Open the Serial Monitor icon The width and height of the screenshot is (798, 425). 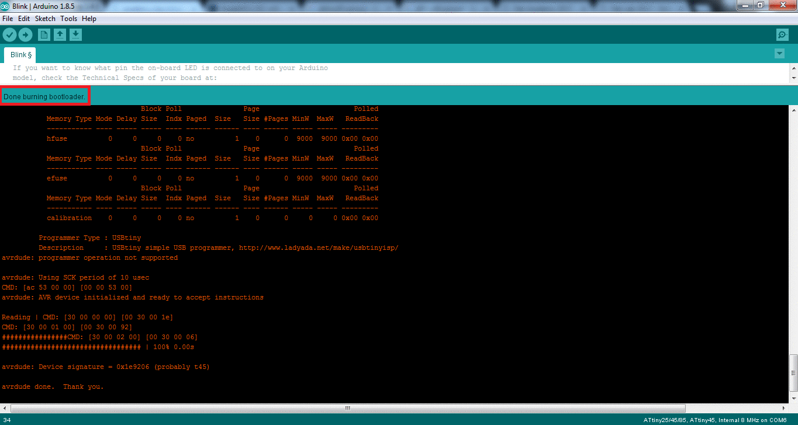[782, 35]
